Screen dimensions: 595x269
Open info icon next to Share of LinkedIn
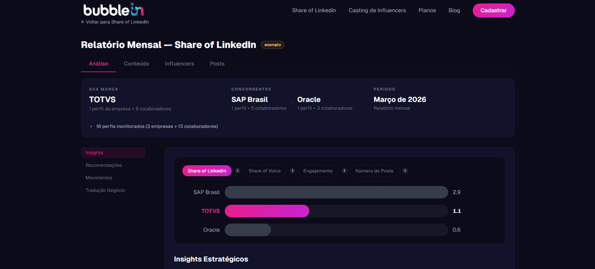pyautogui.click(x=238, y=171)
